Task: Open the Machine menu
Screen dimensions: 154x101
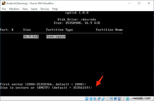Action: [x=14, y=9]
